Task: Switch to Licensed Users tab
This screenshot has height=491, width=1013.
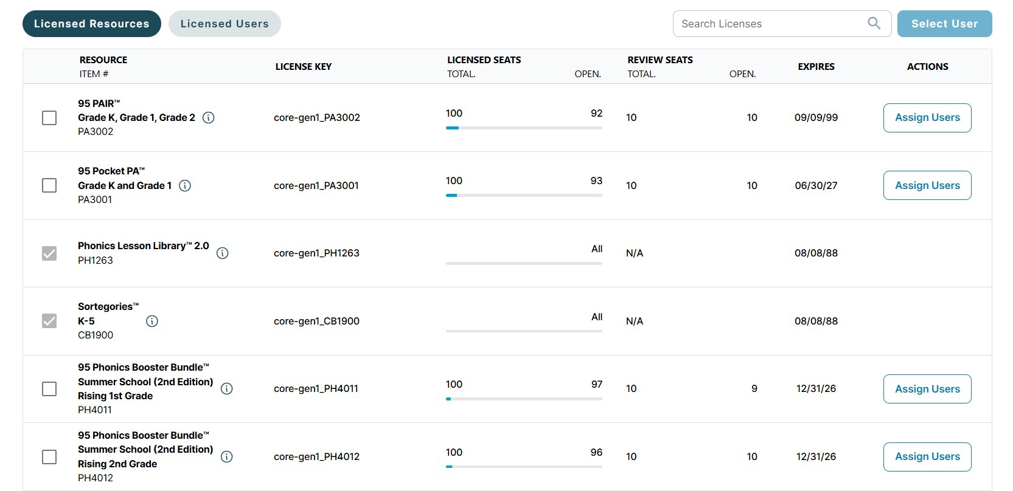Action: pyautogui.click(x=225, y=24)
